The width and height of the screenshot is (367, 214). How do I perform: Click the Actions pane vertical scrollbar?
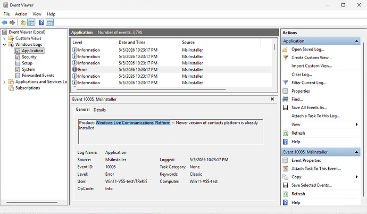pyautogui.click(x=363, y=119)
